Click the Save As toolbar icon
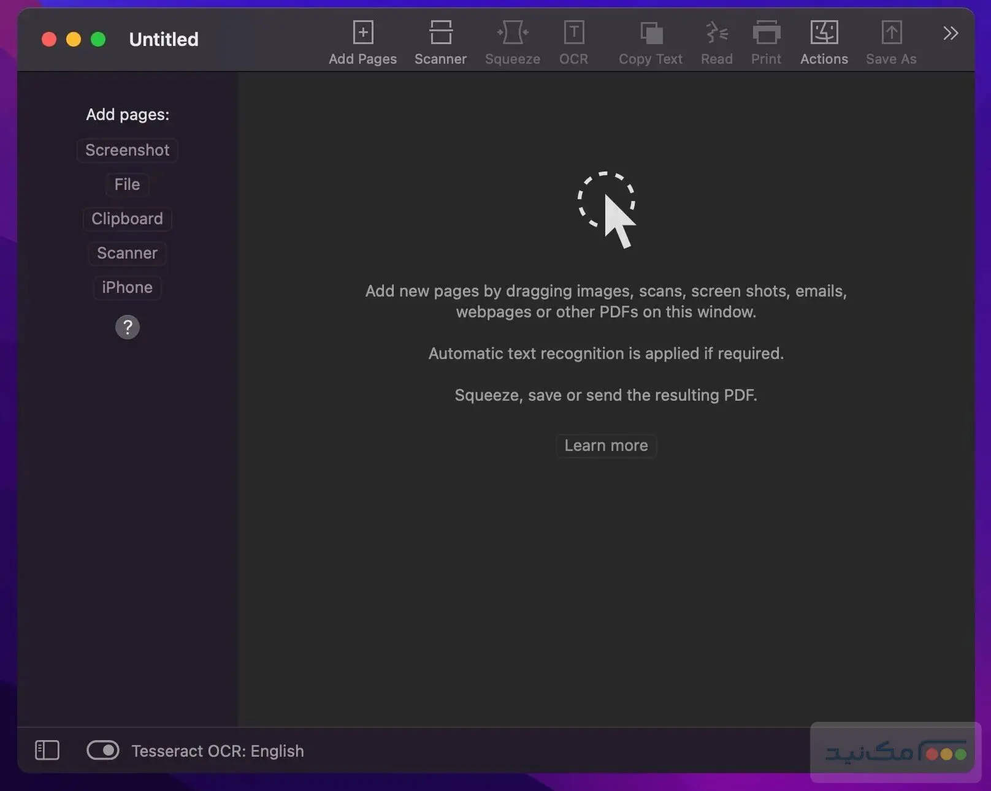Viewport: 991px width, 791px height. coord(891,32)
